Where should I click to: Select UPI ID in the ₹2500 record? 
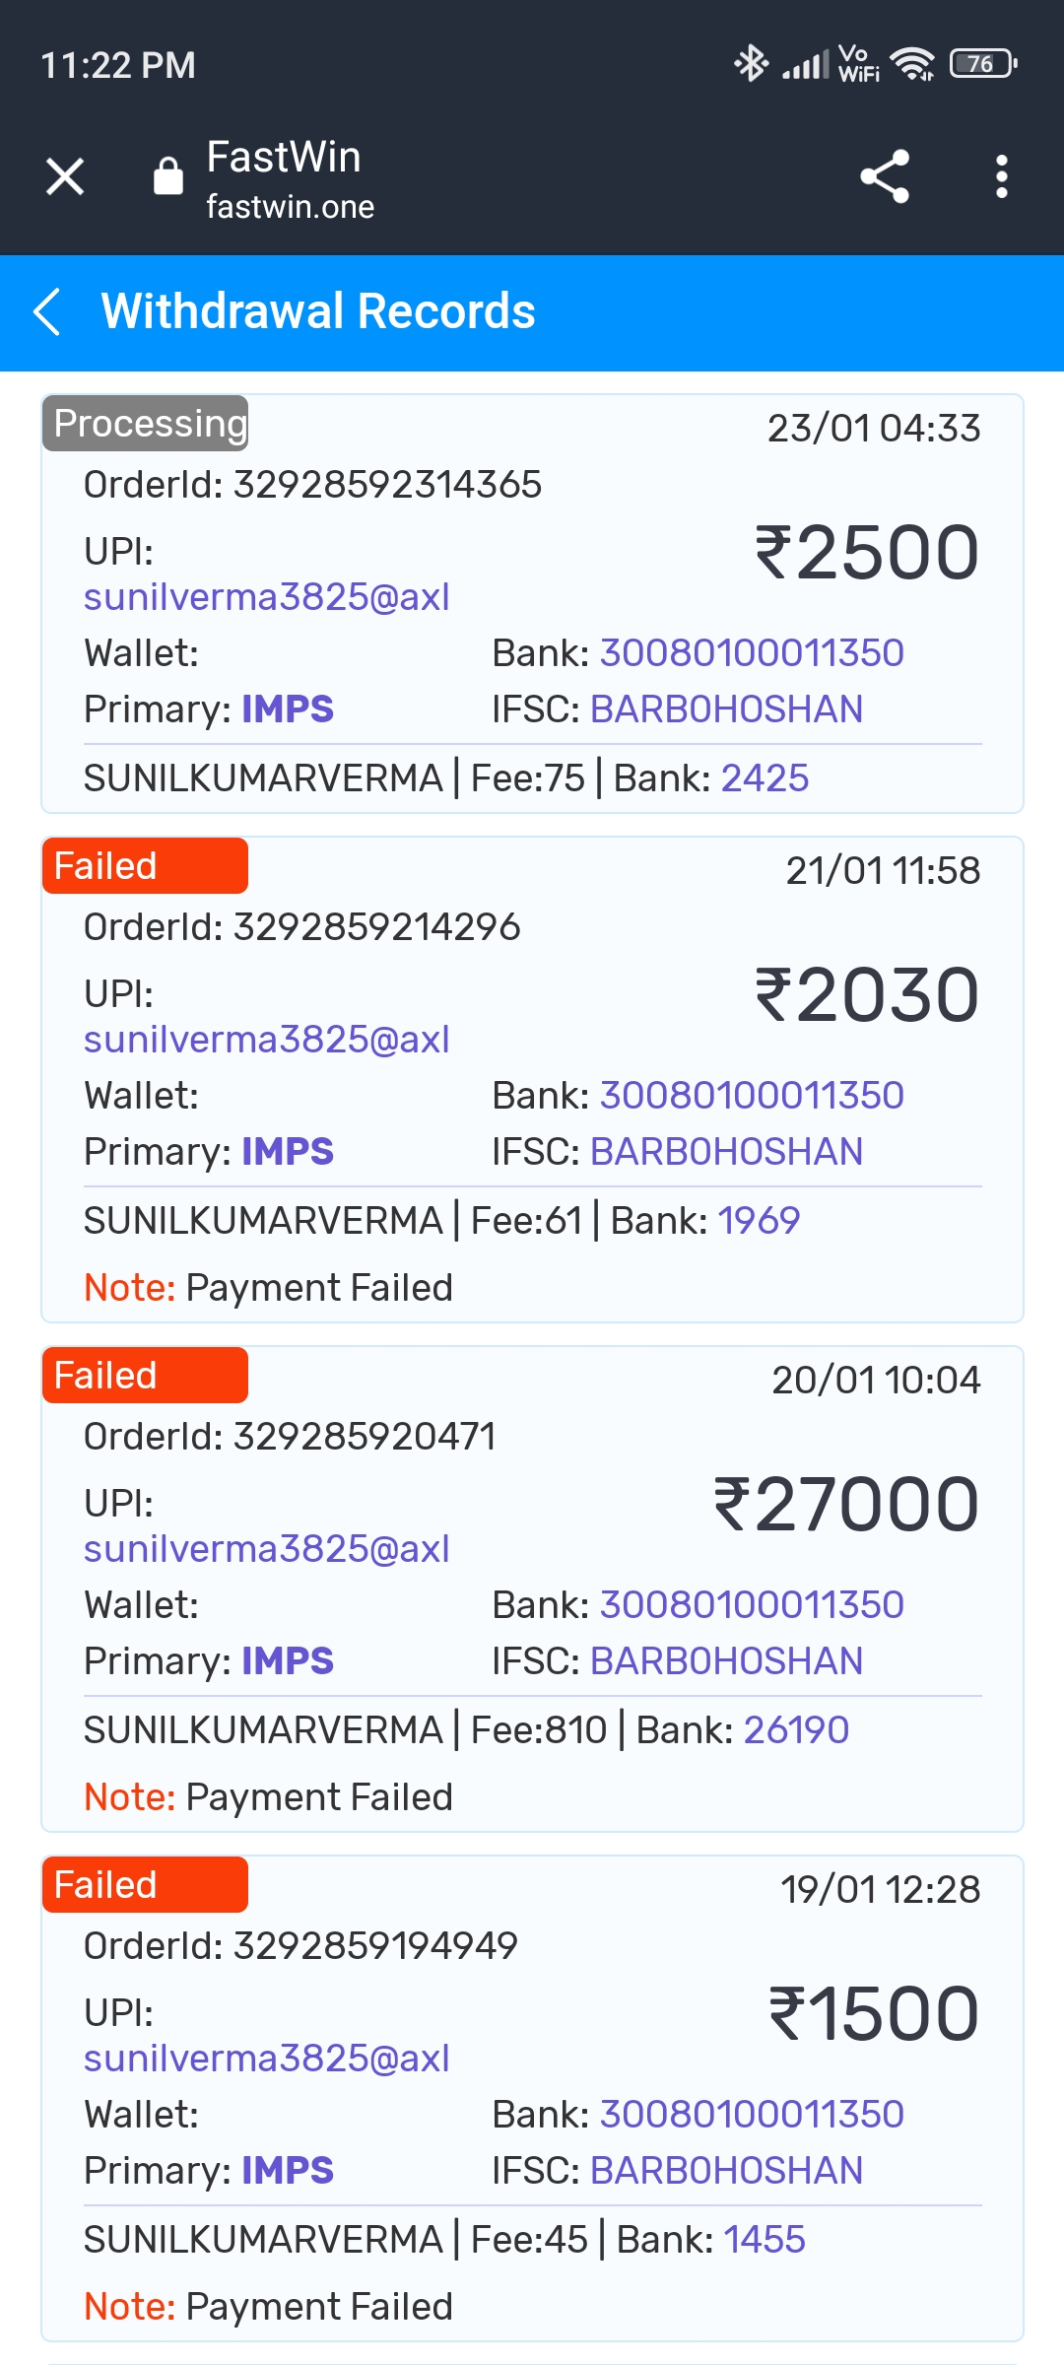coord(267,597)
